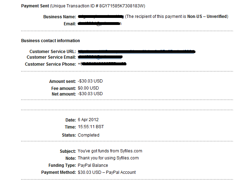Click the Completed status text

pyautogui.click(x=88, y=135)
